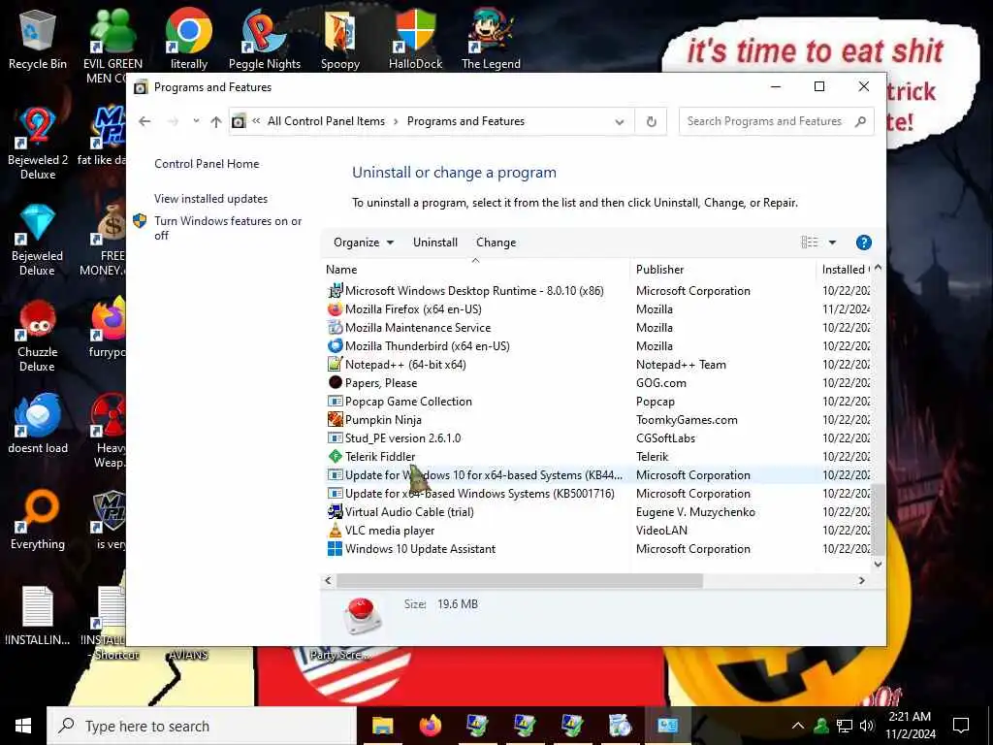This screenshot has width=993, height=745.
Task: Click the scroll-right arrow of horizontal scrollbar
Action: (862, 580)
